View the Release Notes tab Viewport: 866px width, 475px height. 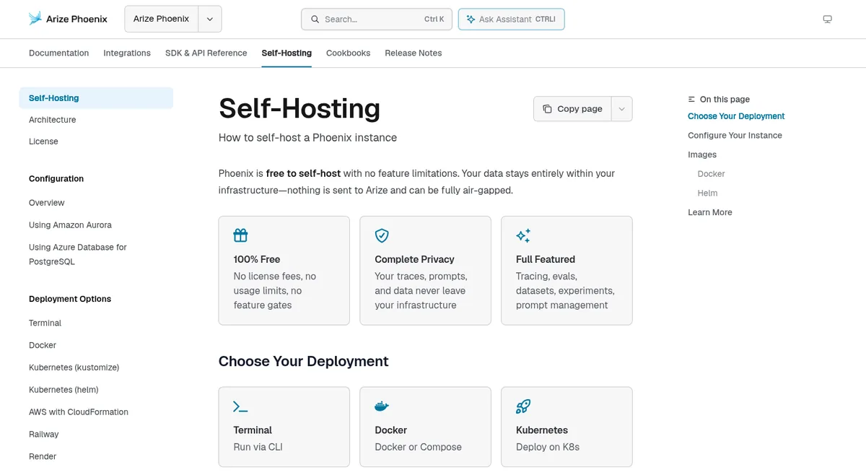pos(413,53)
